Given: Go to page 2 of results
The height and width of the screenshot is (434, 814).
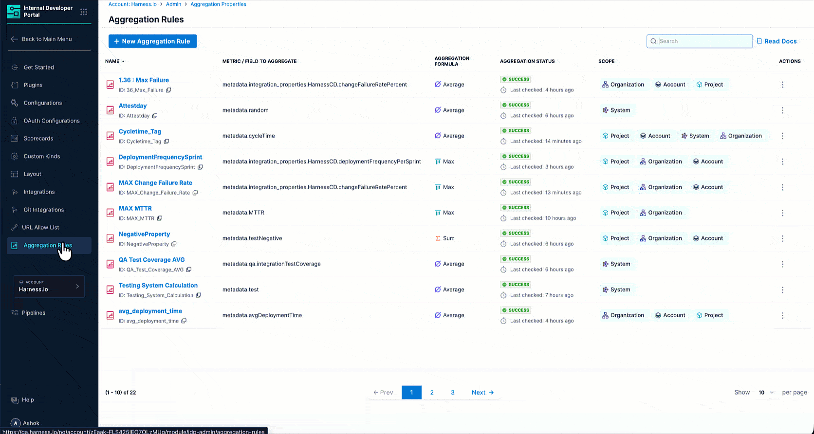Looking at the screenshot, I should pyautogui.click(x=432, y=393).
